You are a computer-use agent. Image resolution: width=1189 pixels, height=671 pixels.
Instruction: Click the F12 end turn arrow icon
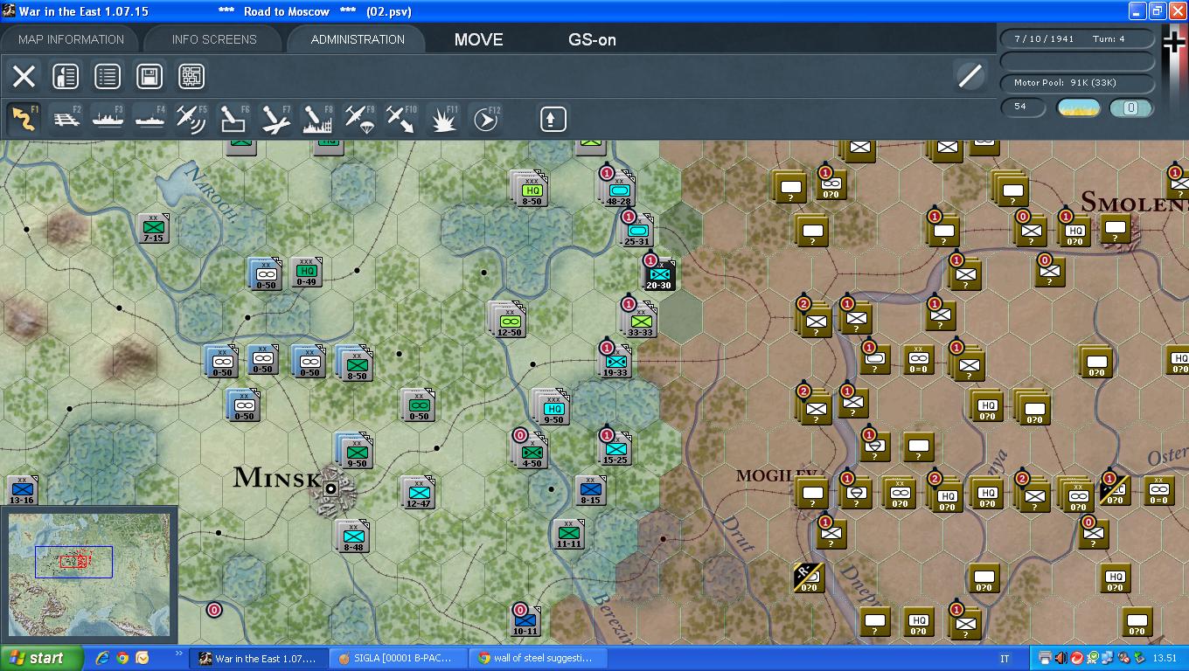485,119
